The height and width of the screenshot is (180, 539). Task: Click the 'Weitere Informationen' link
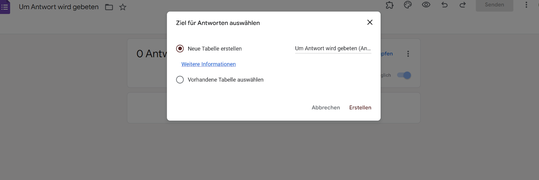click(209, 64)
